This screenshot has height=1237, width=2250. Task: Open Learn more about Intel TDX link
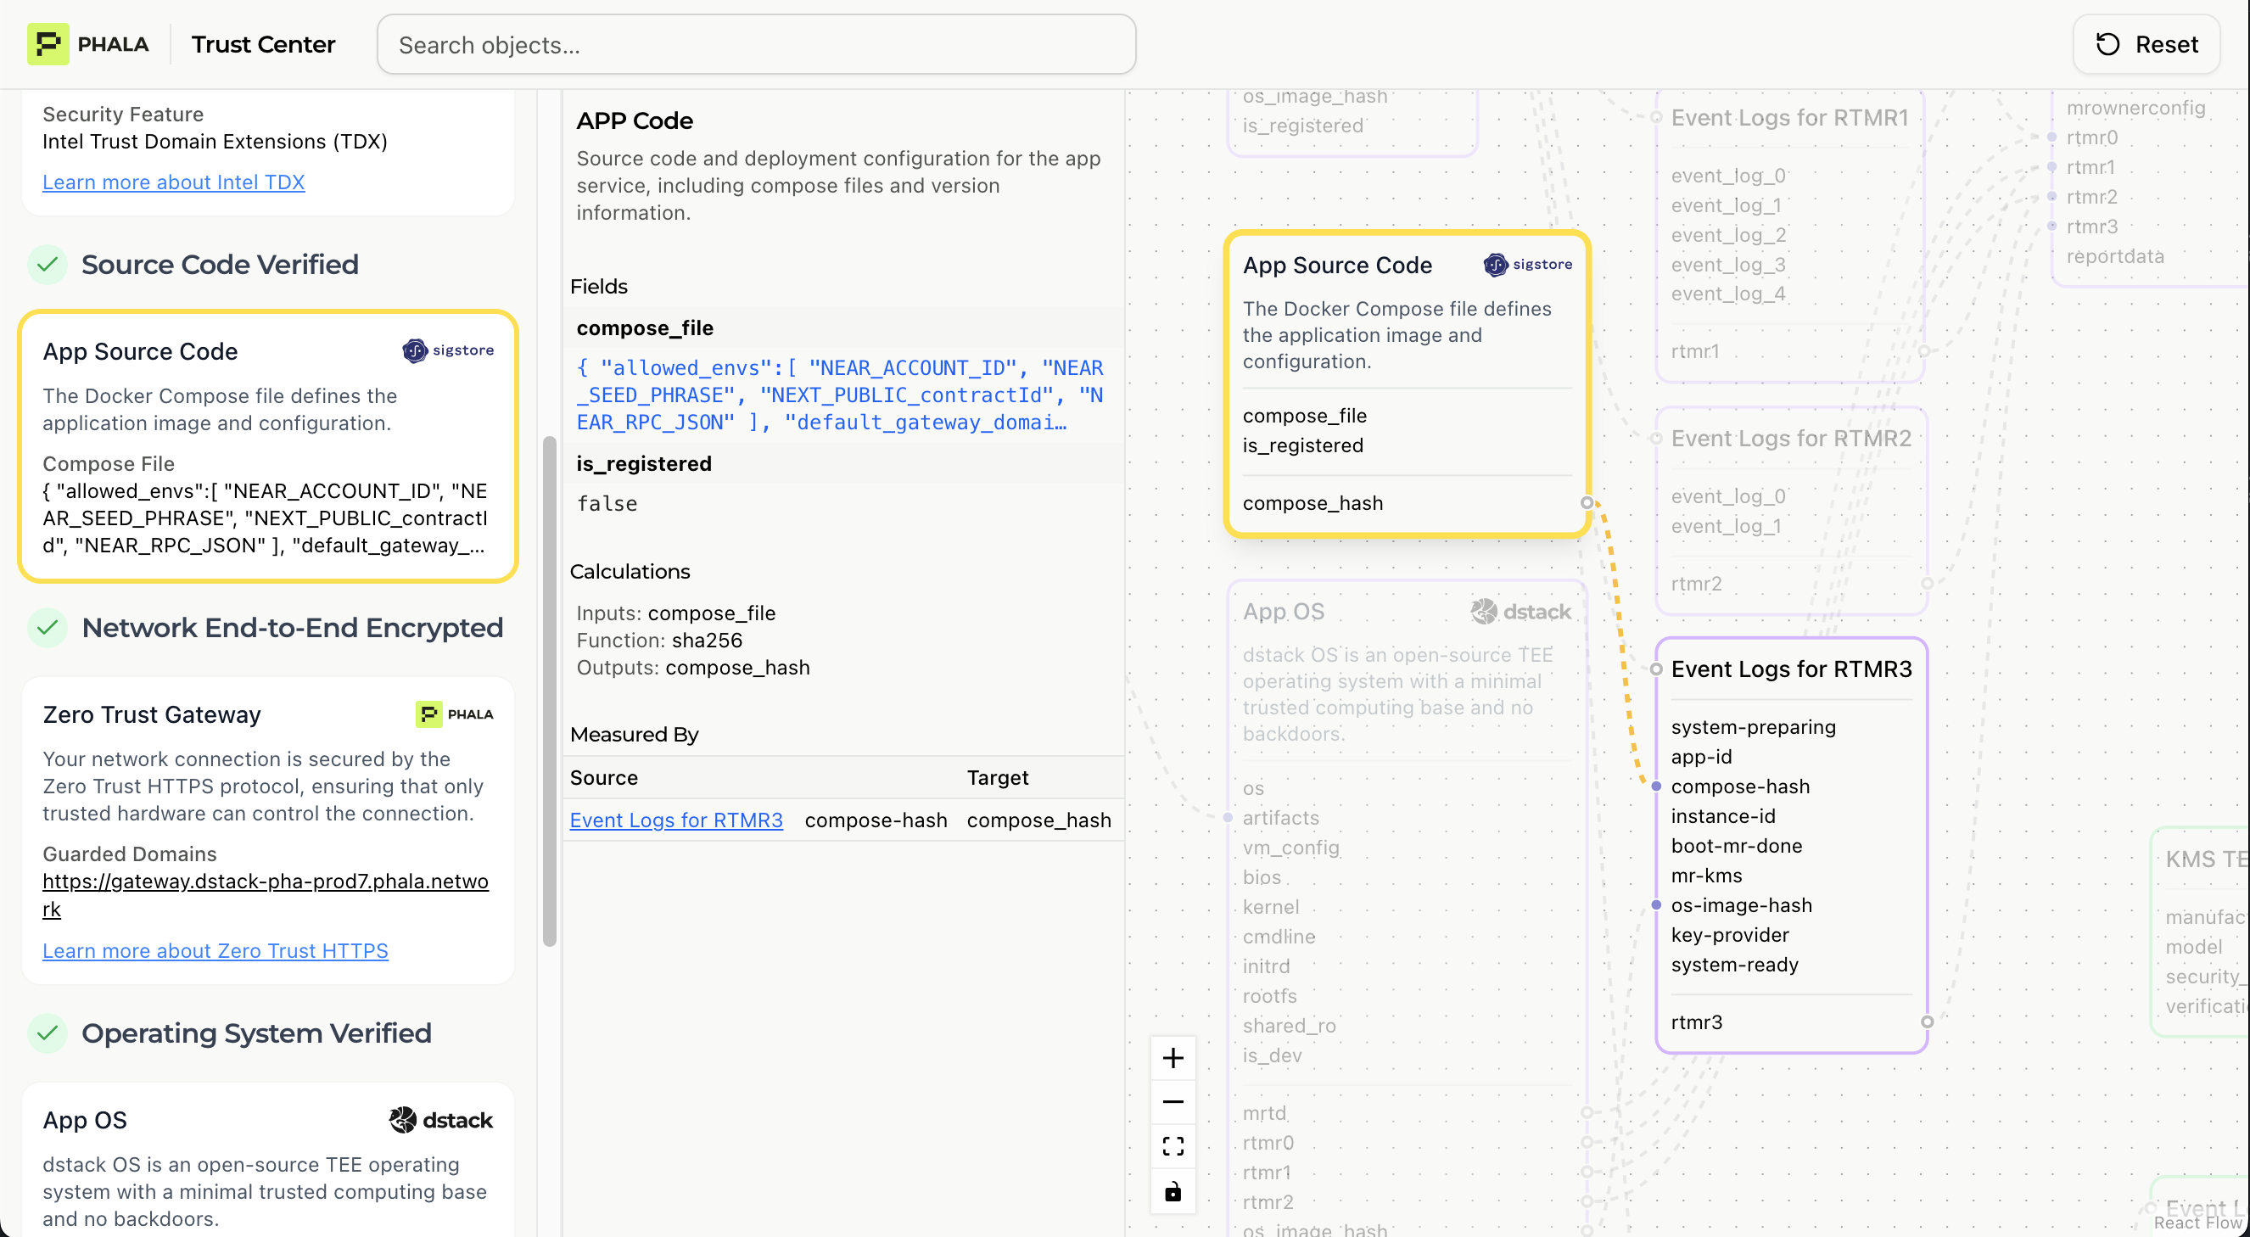click(173, 182)
